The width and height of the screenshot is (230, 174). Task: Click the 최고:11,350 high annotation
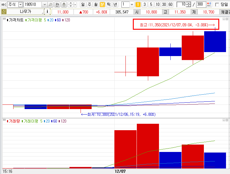[177, 25]
